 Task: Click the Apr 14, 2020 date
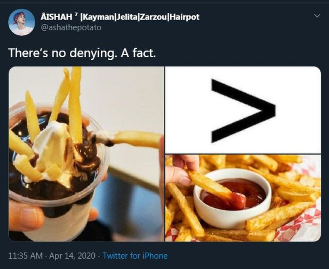72,256
